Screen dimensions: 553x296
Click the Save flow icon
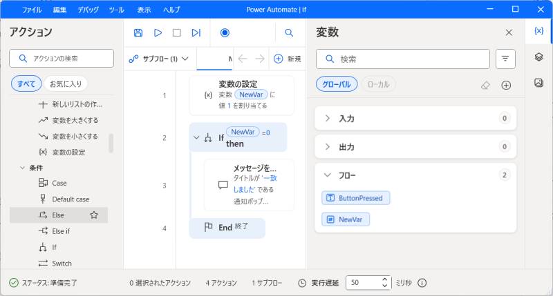point(138,32)
